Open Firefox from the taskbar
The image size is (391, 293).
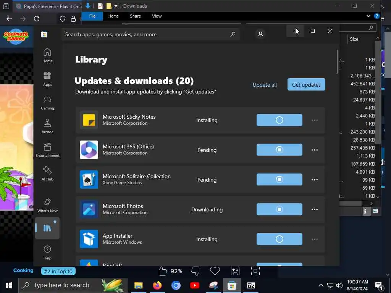click(157, 285)
